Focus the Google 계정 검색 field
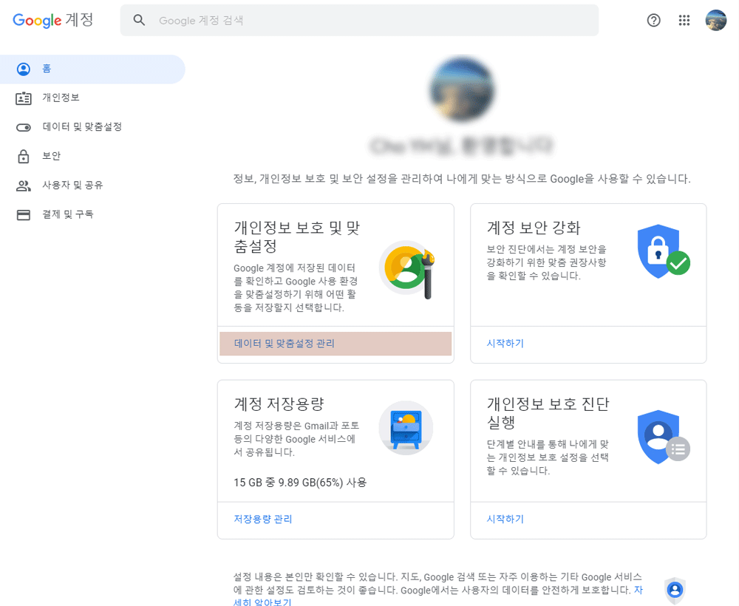Screen dimensions: 739x606 pyautogui.click(x=359, y=20)
